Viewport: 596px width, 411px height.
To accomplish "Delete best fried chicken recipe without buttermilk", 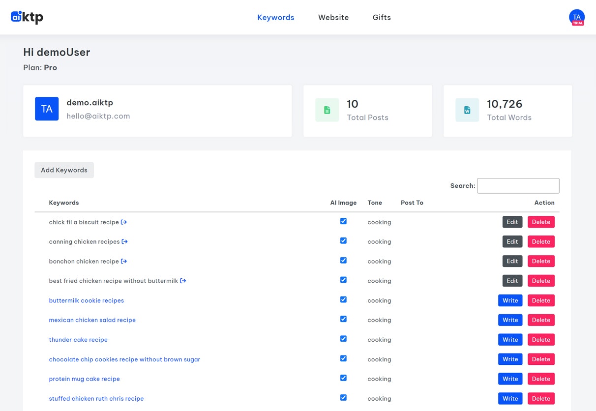I will pos(541,281).
